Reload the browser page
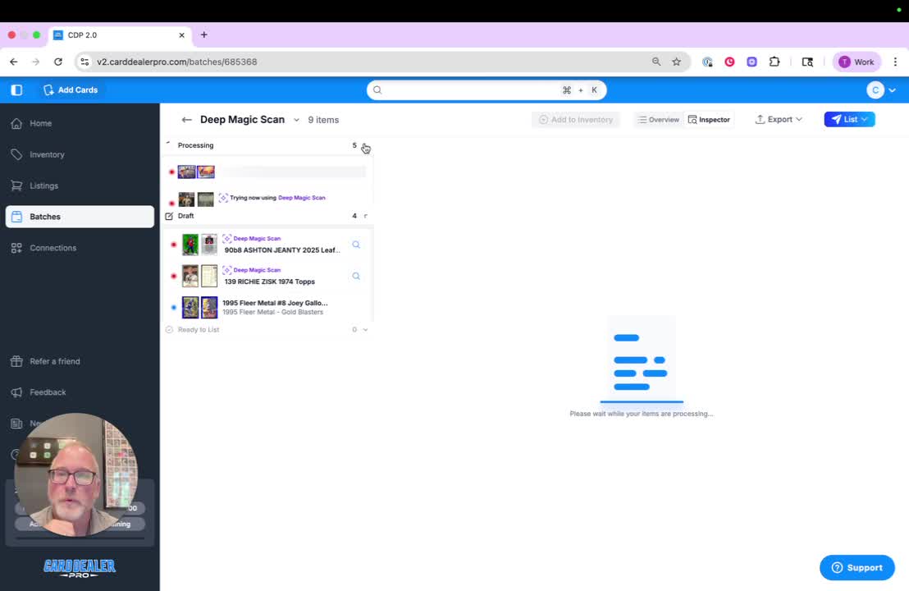909x591 pixels. coord(58,62)
